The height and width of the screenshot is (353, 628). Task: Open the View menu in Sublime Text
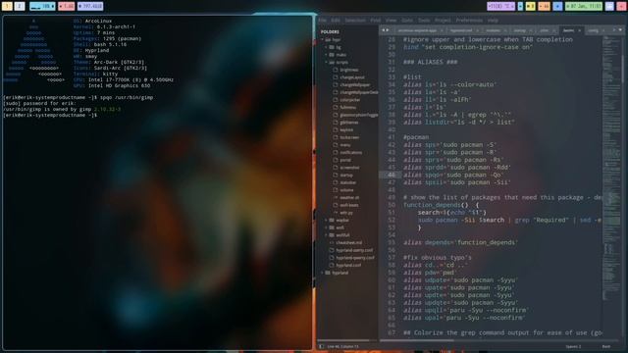[x=391, y=20]
